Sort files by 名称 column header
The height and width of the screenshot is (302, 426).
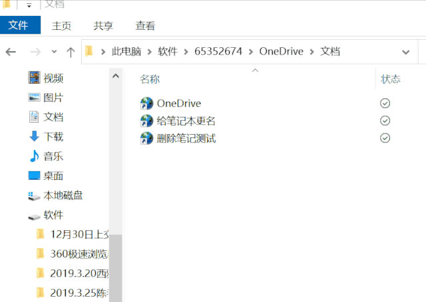pyautogui.click(x=150, y=79)
